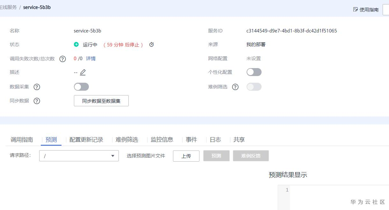Enable the 难例筛选 toggle

tap(254, 87)
